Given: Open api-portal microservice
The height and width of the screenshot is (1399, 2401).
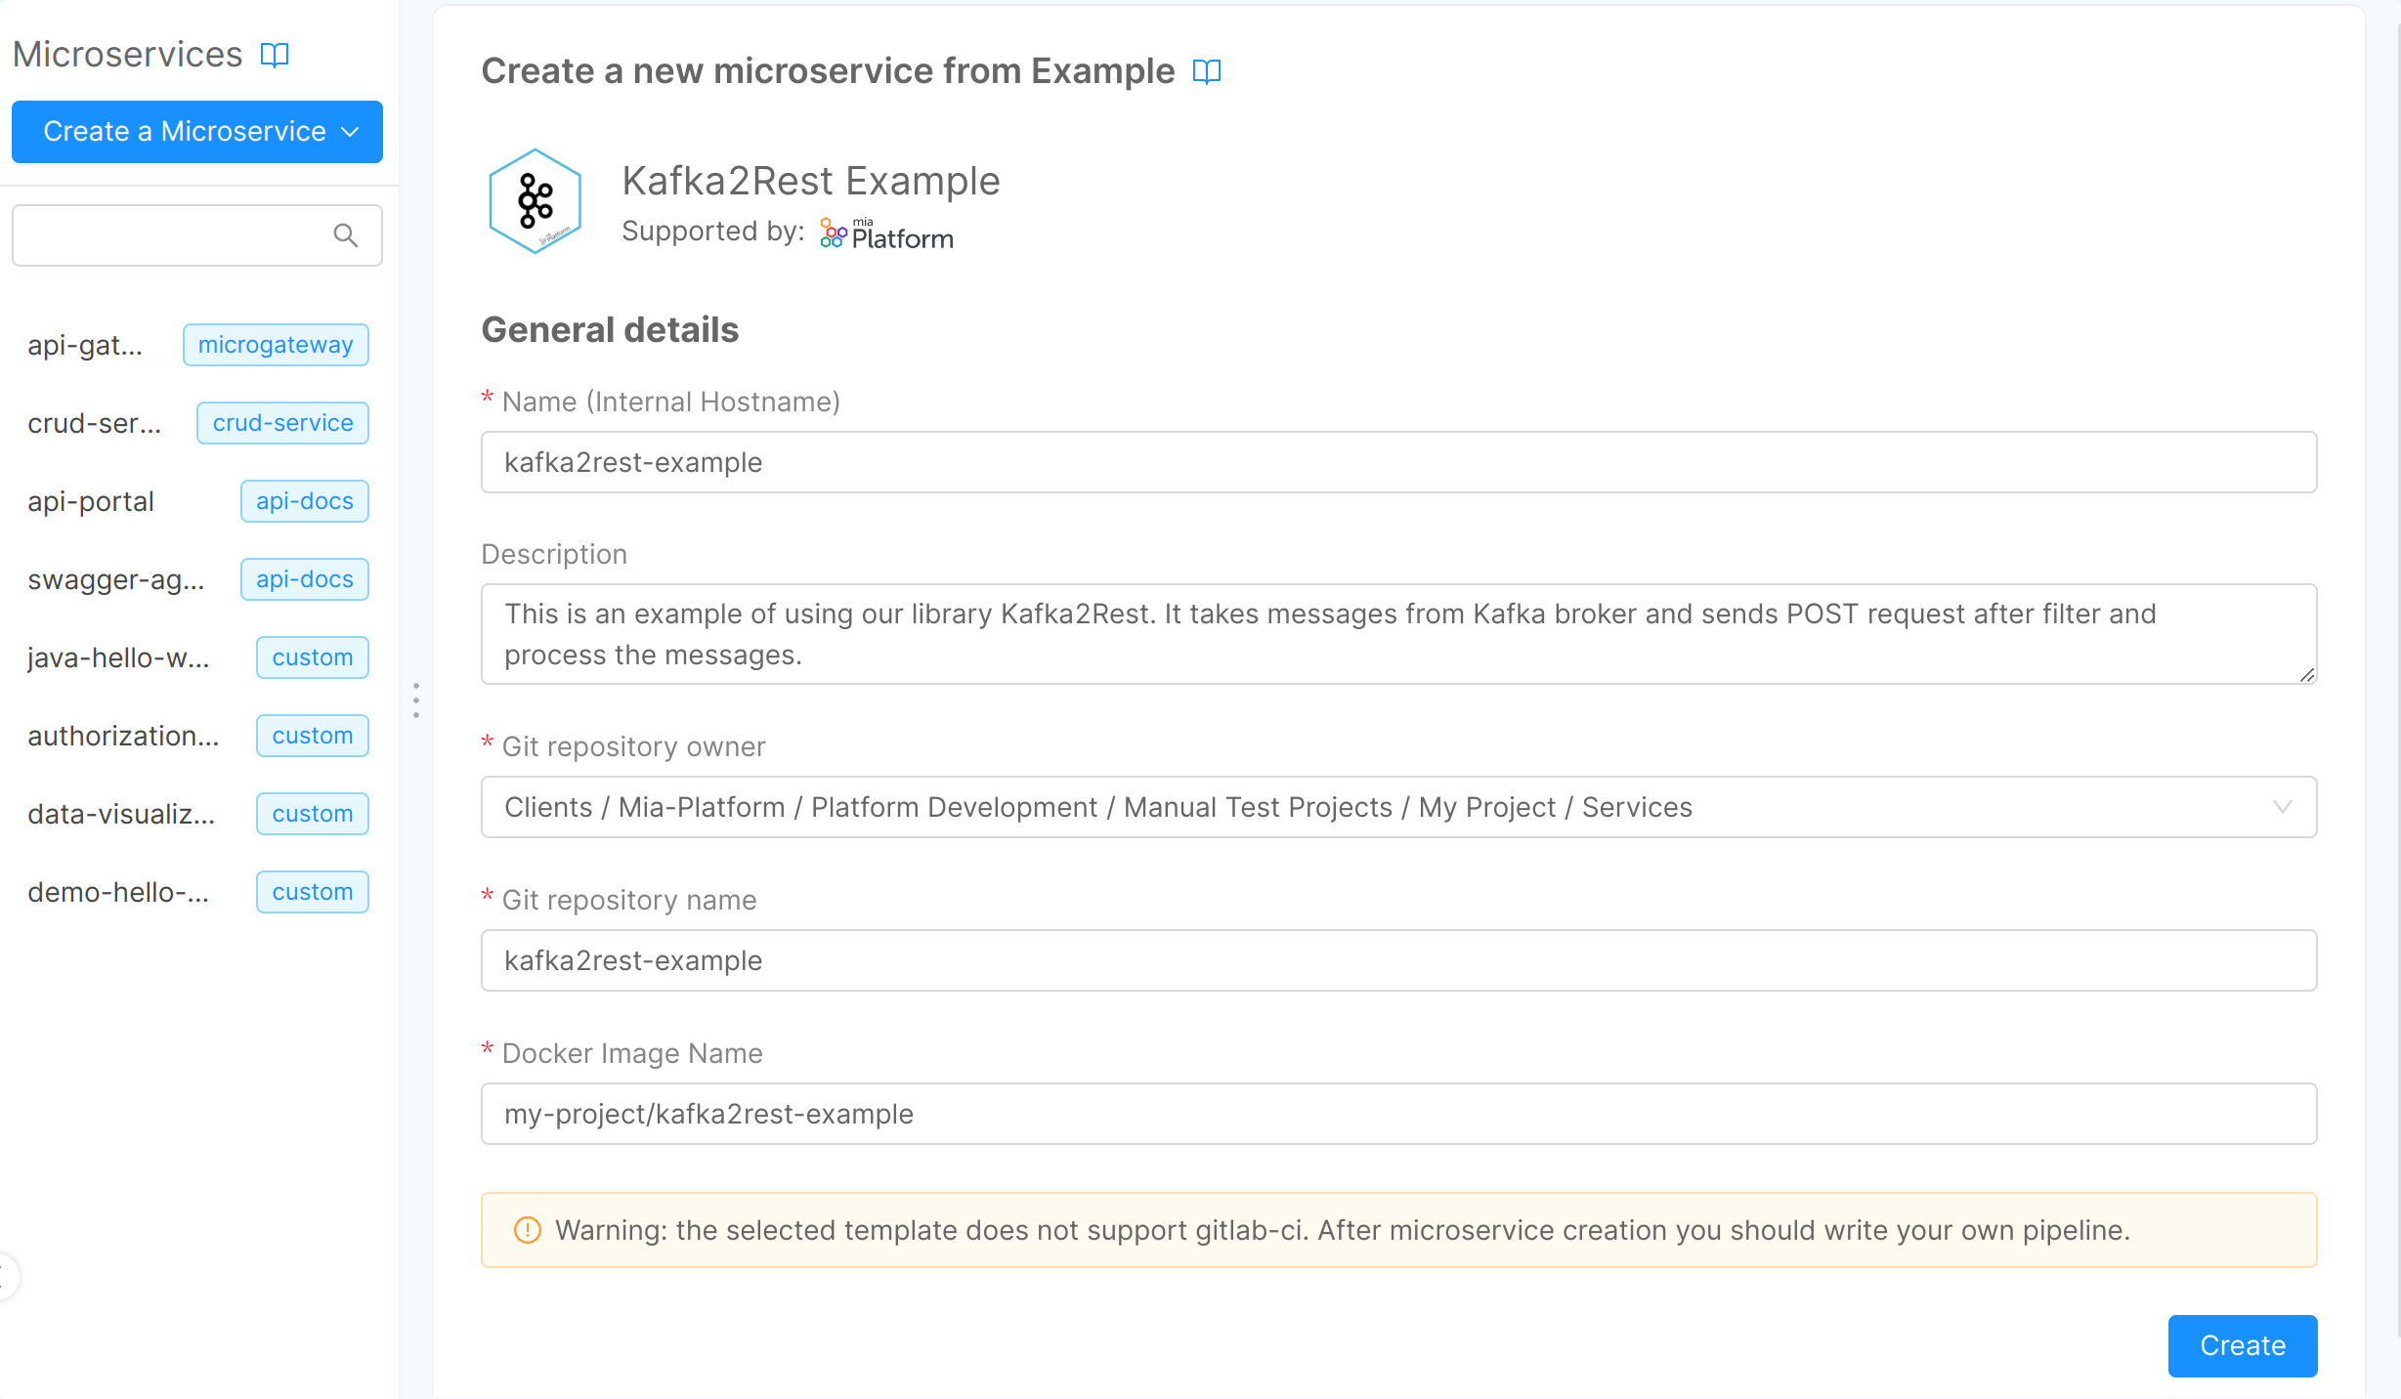Looking at the screenshot, I should tap(91, 501).
